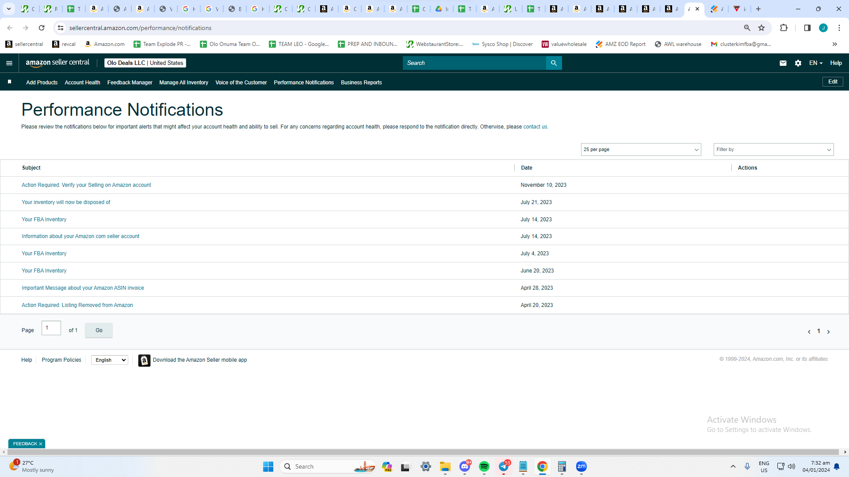The height and width of the screenshot is (477, 849).
Task: Open the Filter by dropdown
Action: pyautogui.click(x=773, y=150)
